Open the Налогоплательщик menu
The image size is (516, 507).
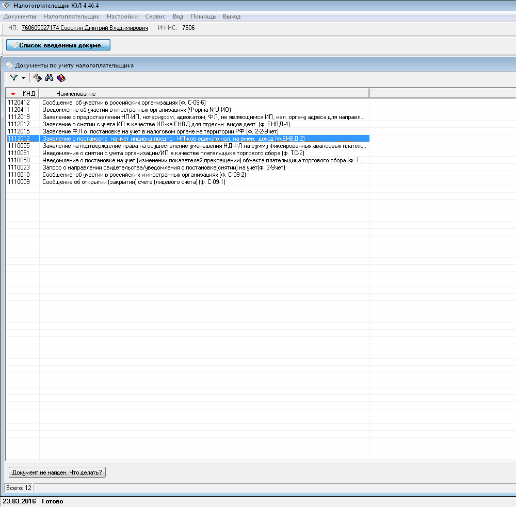pos(71,16)
